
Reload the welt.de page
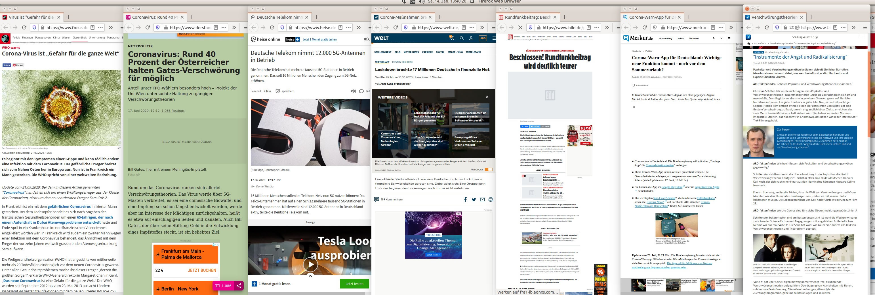pos(396,27)
